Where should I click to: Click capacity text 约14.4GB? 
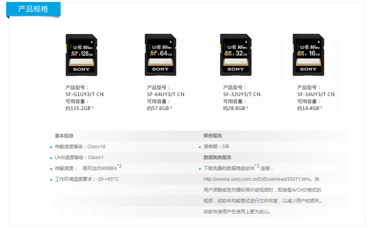click(x=310, y=108)
